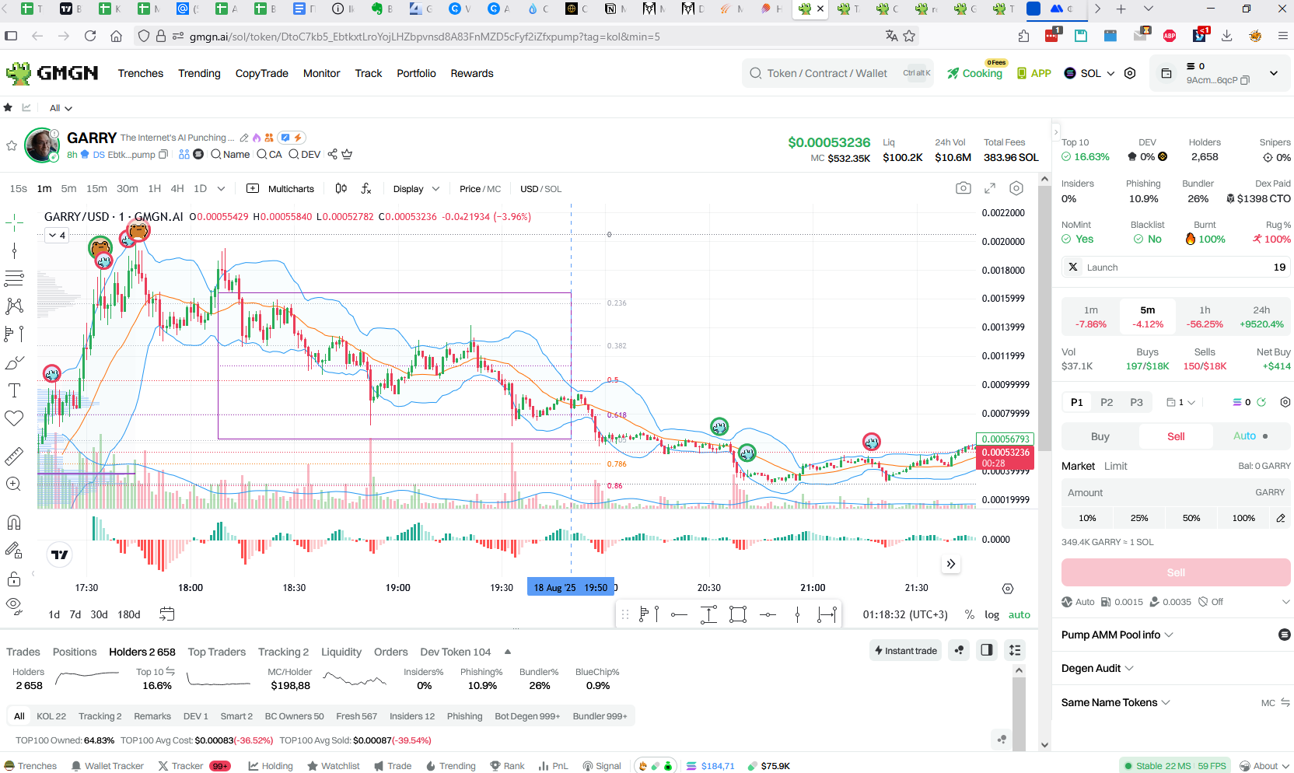Hide all drawings with eye icon
Viewport: 1294px width, 773px height.
pos(14,605)
